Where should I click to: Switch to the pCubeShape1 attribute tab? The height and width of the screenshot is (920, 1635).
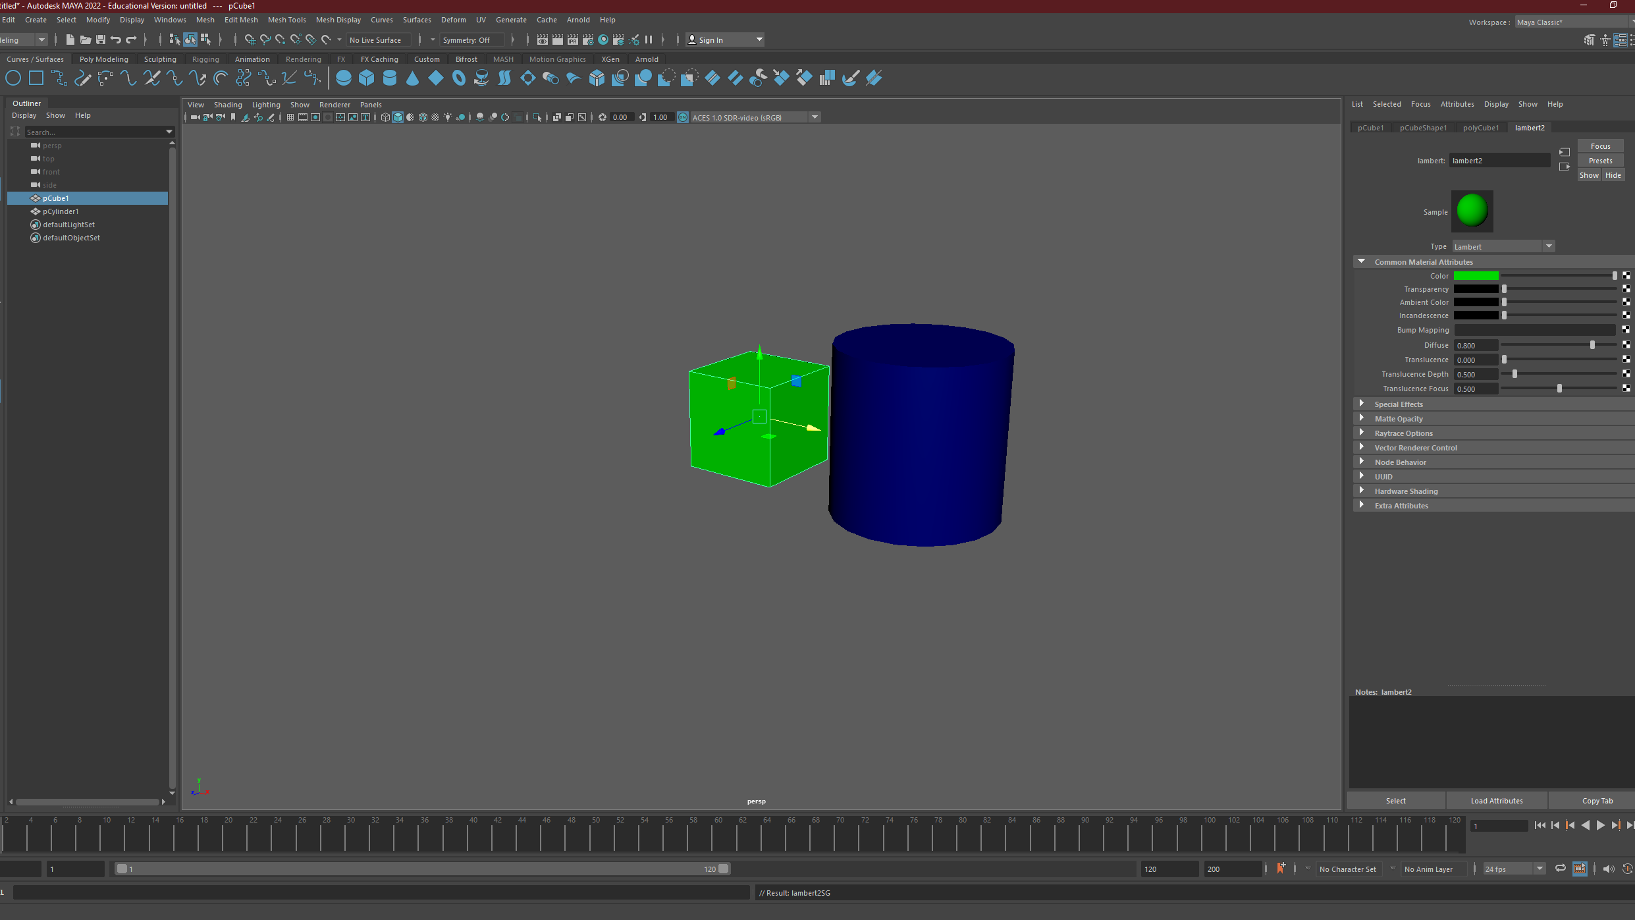pos(1423,128)
